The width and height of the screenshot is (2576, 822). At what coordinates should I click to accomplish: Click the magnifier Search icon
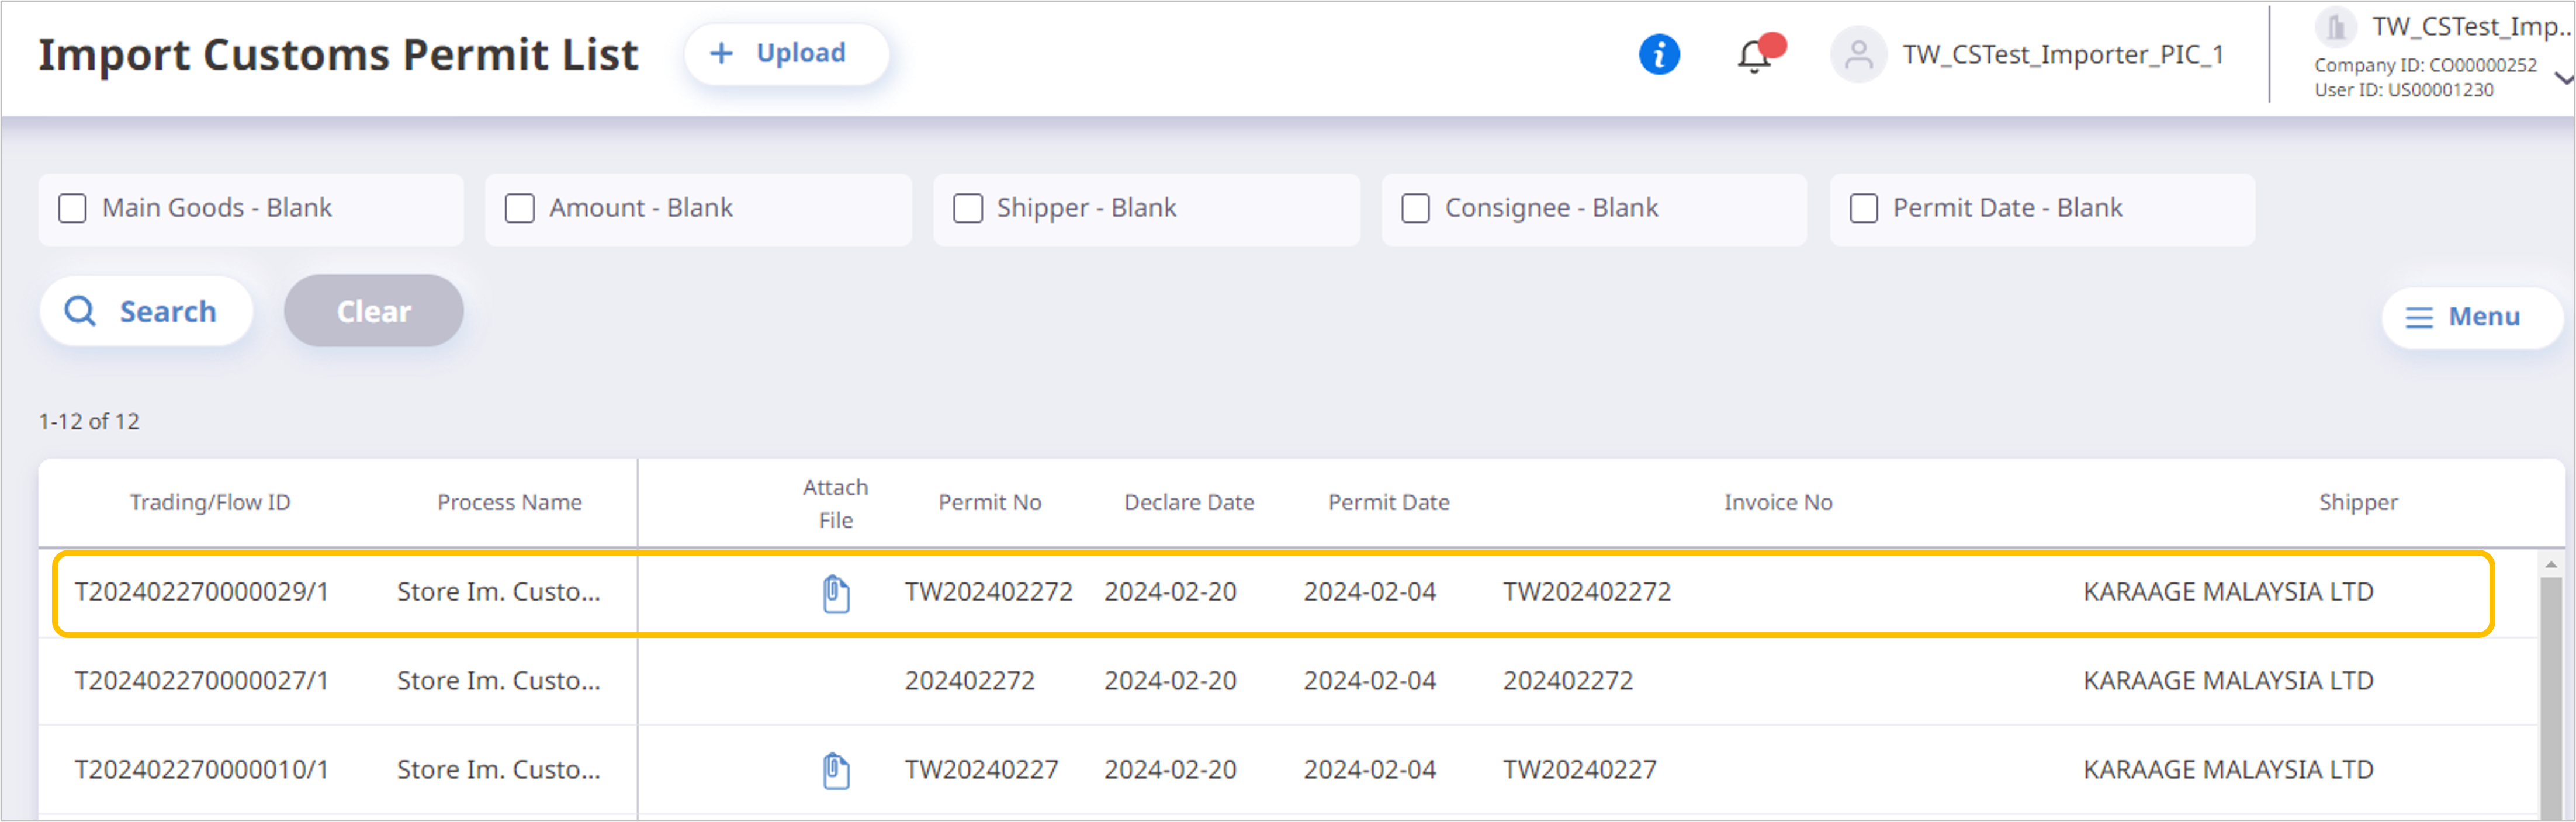80,311
